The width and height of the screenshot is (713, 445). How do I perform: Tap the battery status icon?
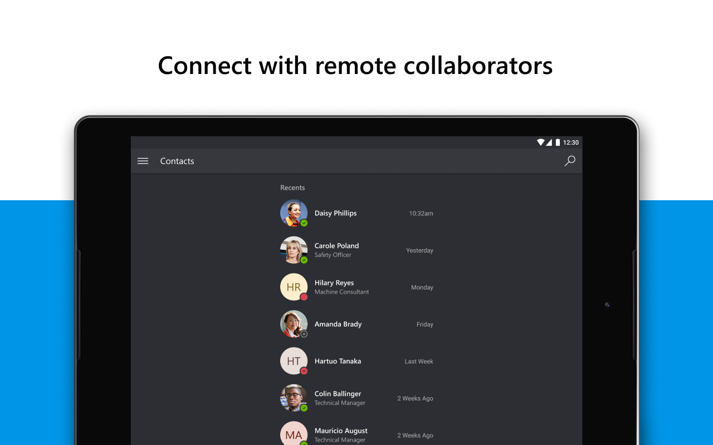pos(558,142)
